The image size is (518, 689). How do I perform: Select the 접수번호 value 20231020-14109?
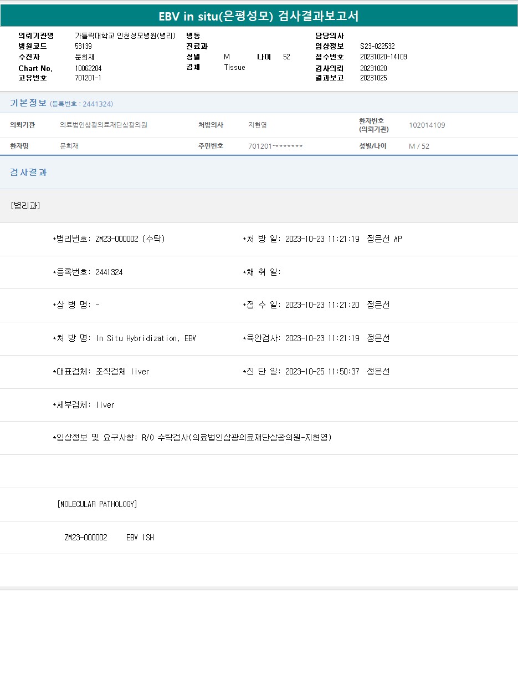pyautogui.click(x=383, y=57)
